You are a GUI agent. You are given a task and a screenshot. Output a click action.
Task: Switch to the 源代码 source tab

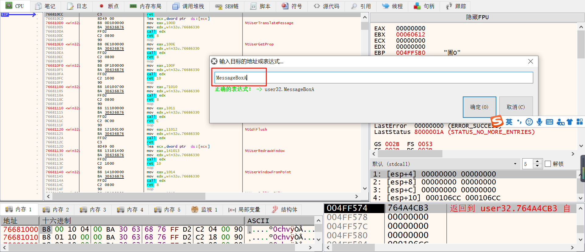[326, 6]
